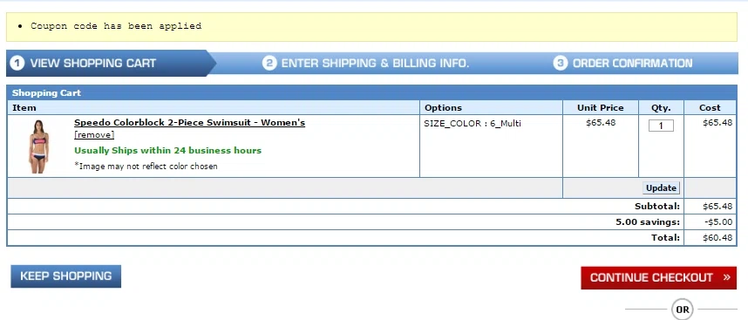Image resolution: width=748 pixels, height=320 pixels.
Task: Select the Order Confirmation step
Action: 623,63
